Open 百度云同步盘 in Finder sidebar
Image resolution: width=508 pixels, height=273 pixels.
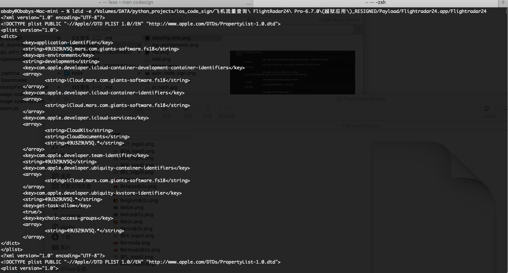pos(71,186)
